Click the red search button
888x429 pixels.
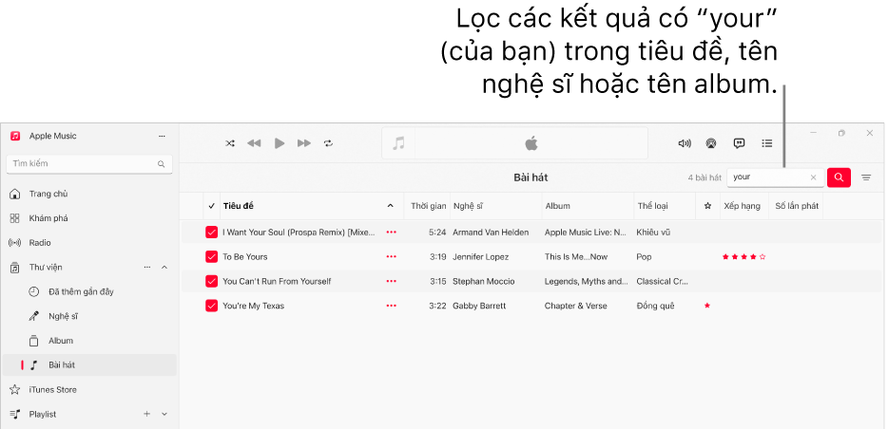click(839, 177)
